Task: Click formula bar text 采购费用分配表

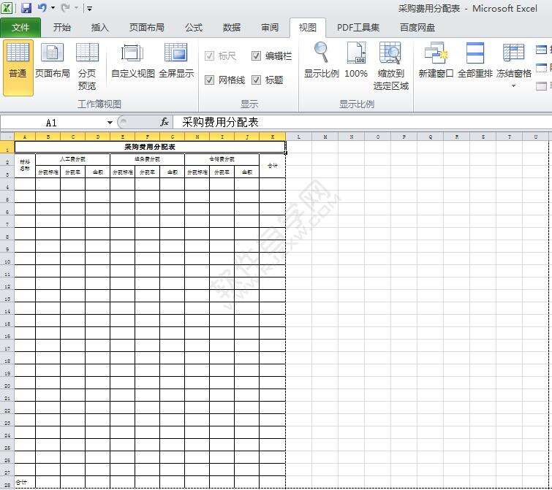Action: click(x=220, y=123)
